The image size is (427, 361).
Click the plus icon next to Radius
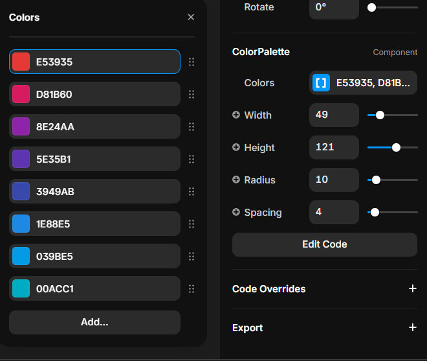click(236, 180)
